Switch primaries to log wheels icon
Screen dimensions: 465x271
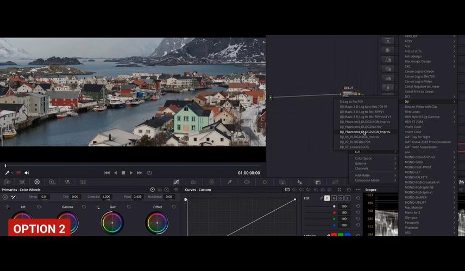[167, 190]
